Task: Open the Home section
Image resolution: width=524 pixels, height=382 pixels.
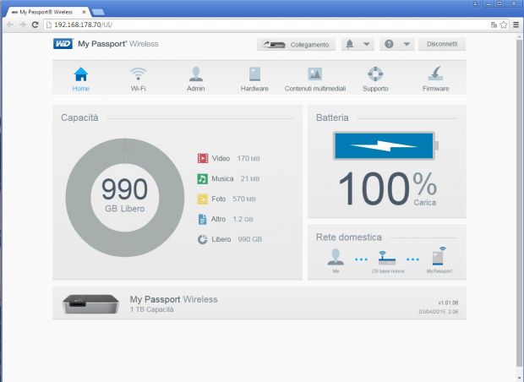Action: point(81,79)
